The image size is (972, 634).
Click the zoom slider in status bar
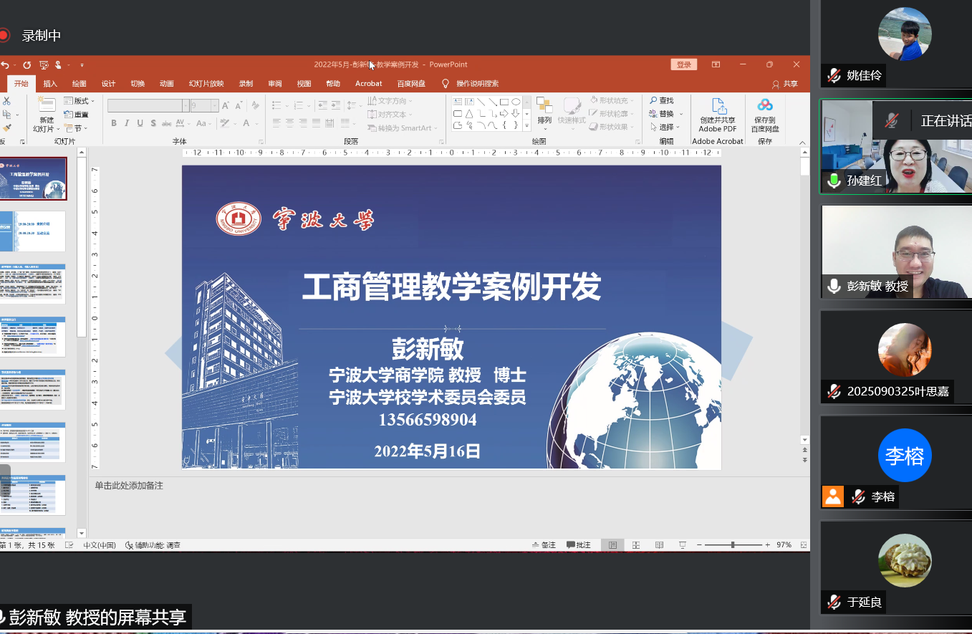733,545
